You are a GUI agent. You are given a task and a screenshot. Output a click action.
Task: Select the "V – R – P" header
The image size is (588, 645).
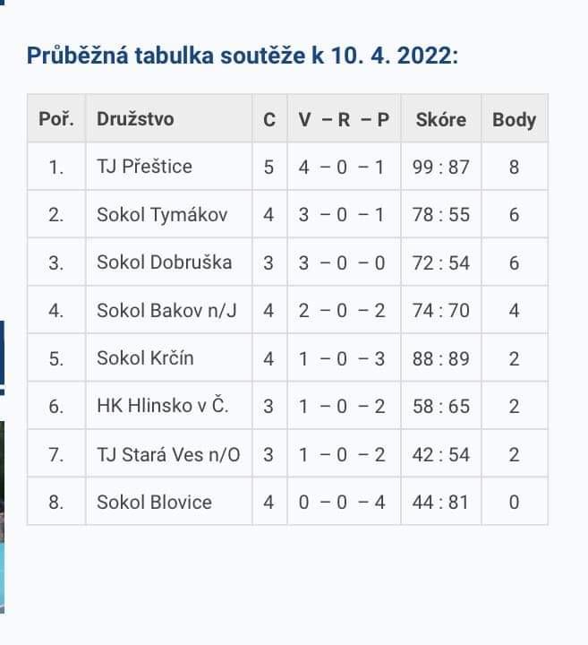tap(345, 118)
